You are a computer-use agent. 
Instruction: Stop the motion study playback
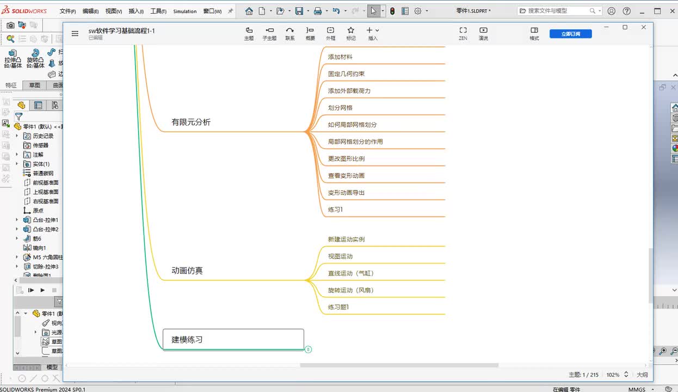click(54, 290)
